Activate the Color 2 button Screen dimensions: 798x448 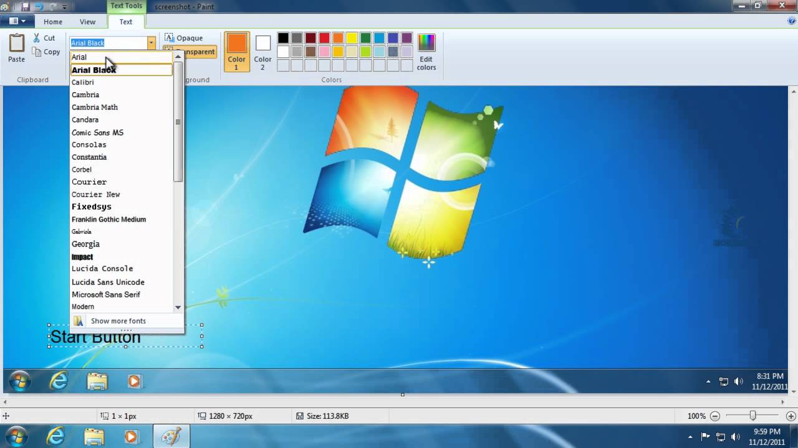pos(262,52)
